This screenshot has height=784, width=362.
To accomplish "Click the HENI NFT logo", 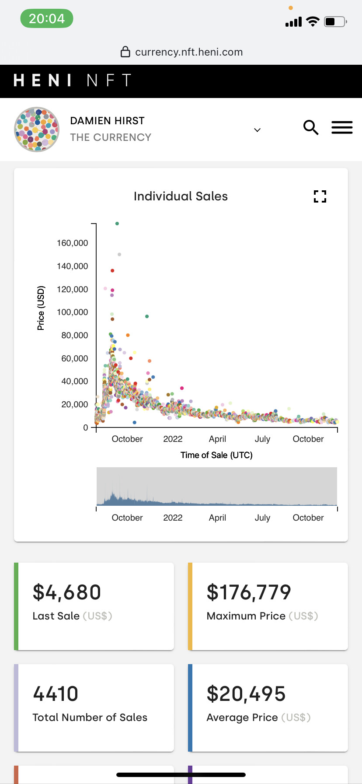I will click(x=73, y=80).
